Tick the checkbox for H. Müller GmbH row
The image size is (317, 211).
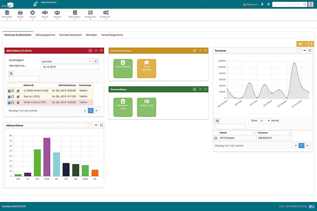click(13, 91)
